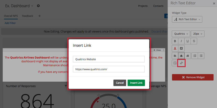Open dashboard settings gear icon
Screen dimensions: 217x108
coord(38,6)
